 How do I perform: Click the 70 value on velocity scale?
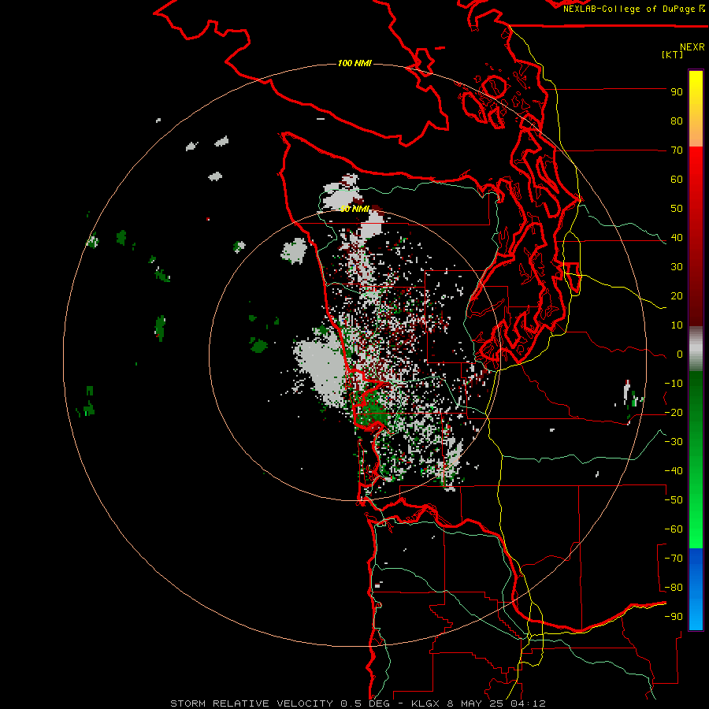677,150
